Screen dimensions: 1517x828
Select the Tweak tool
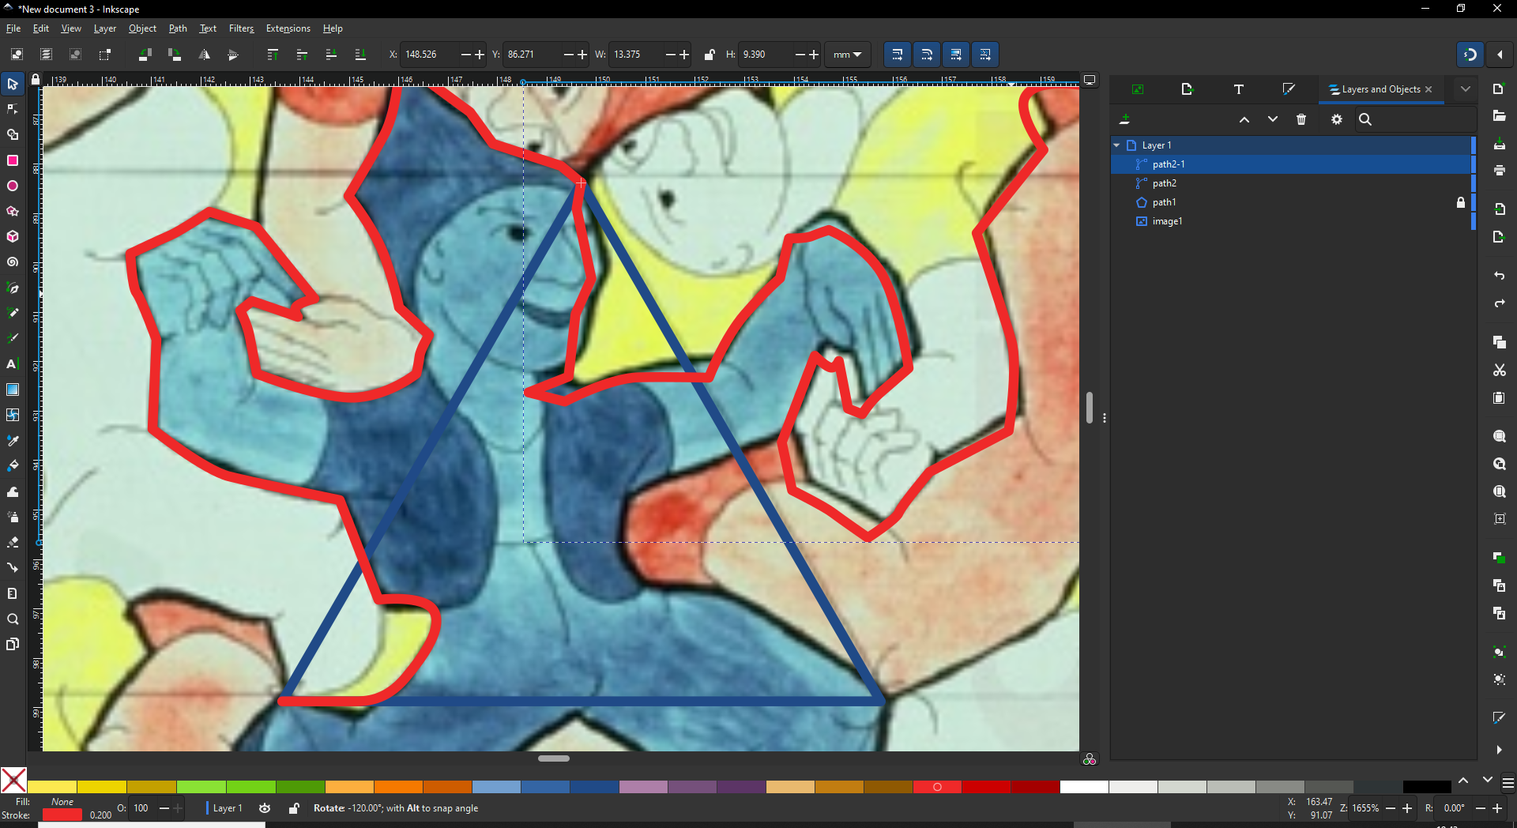click(13, 491)
